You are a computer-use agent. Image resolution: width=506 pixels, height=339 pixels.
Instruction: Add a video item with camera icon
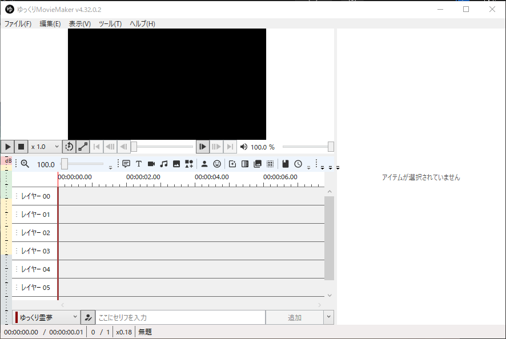[151, 164]
